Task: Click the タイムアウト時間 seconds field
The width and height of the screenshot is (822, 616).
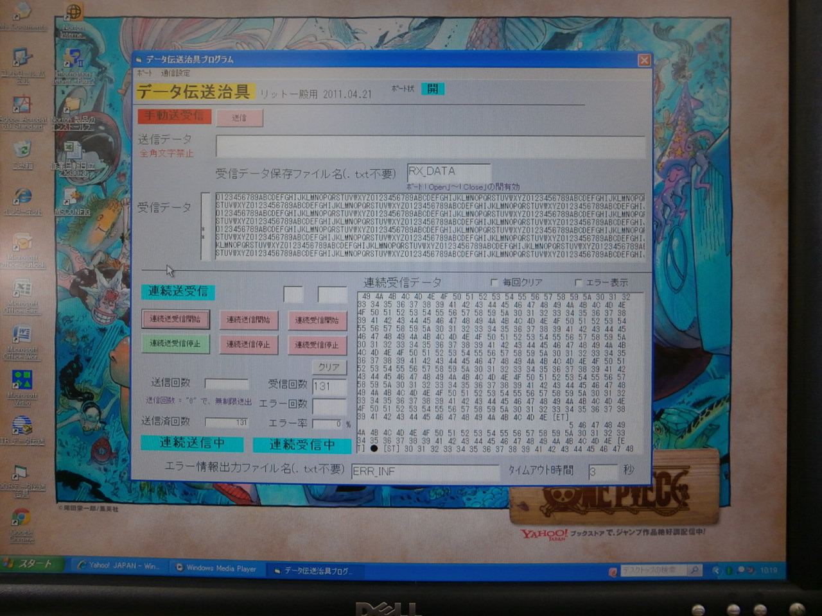Action: (x=602, y=472)
